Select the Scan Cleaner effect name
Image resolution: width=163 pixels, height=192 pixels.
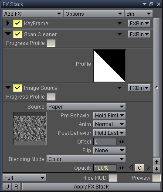click(41, 34)
